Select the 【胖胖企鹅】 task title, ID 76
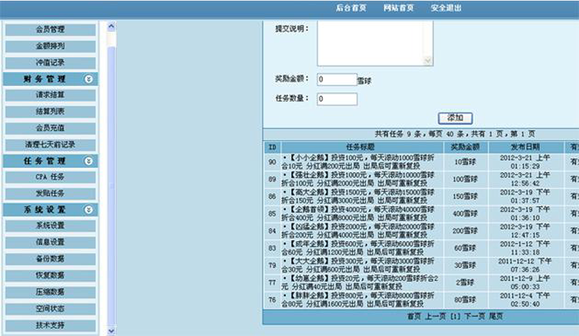Screen dimensions: 579x336 (357, 299)
